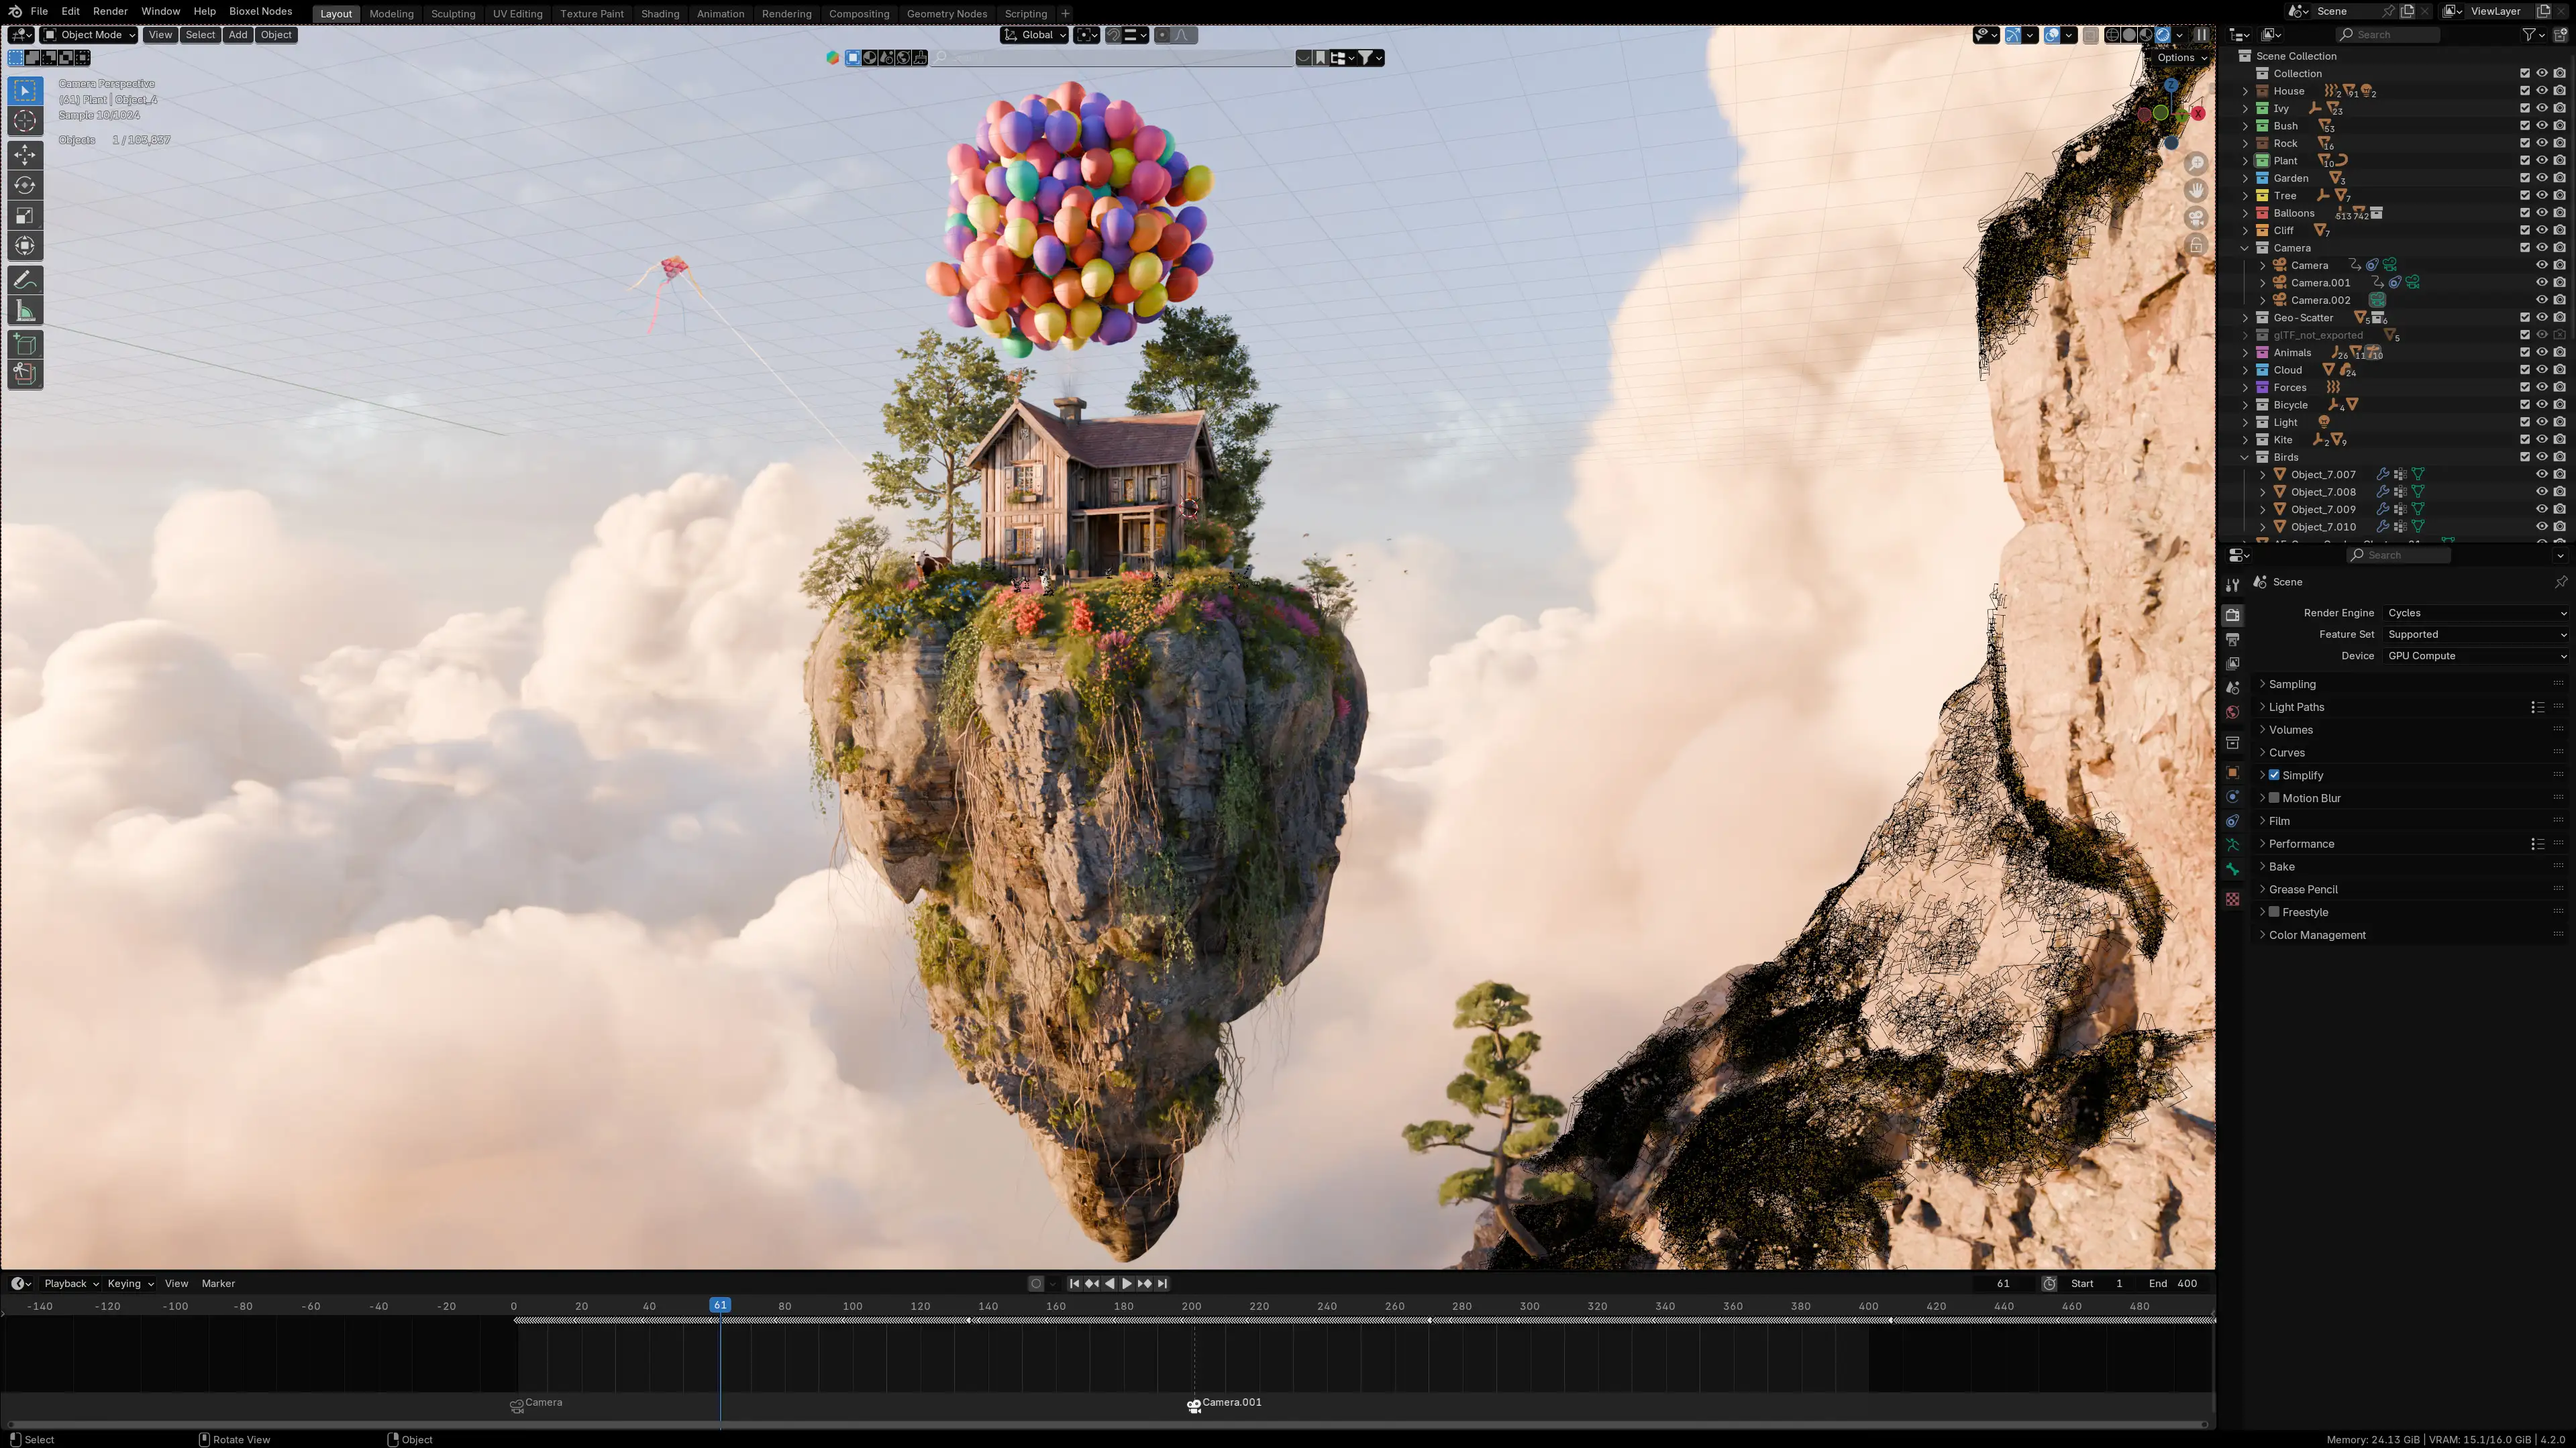2576x1448 pixels.
Task: Toggle camera view using the camera gizmo
Action: [x=2196, y=218]
